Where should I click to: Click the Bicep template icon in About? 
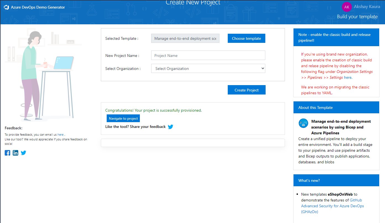point(303,123)
